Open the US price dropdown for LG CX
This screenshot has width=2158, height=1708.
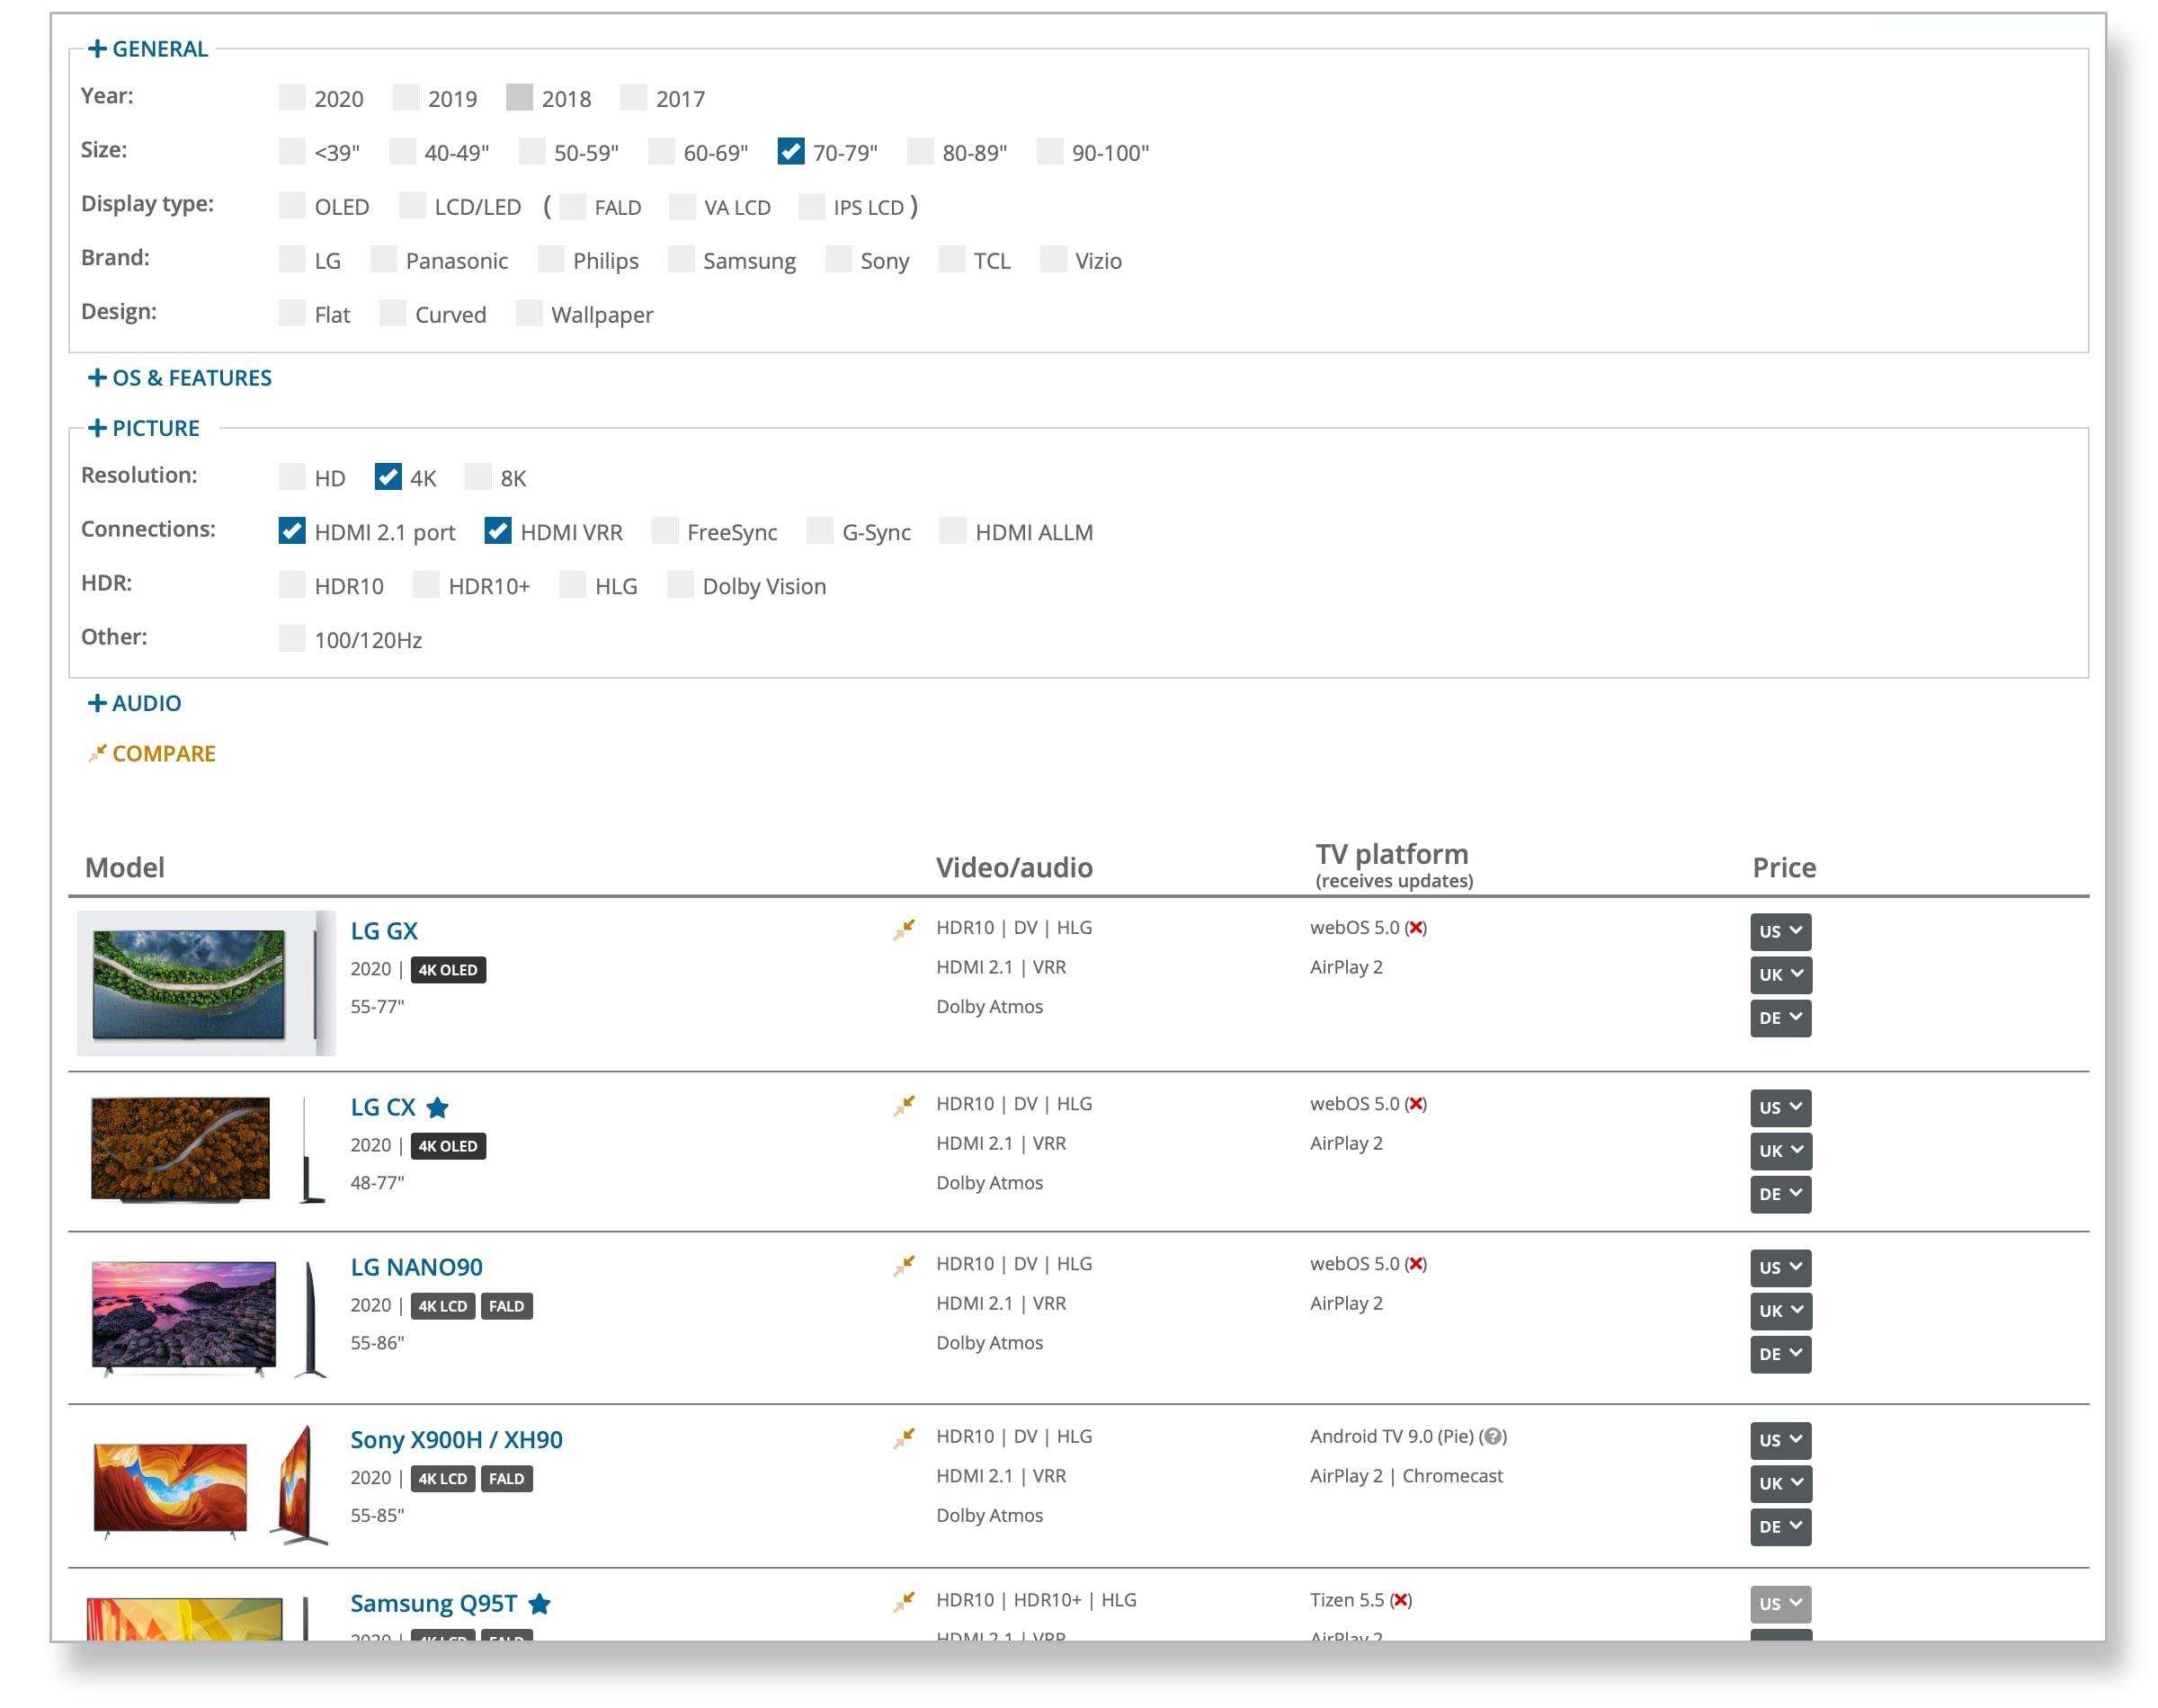[x=1780, y=1107]
